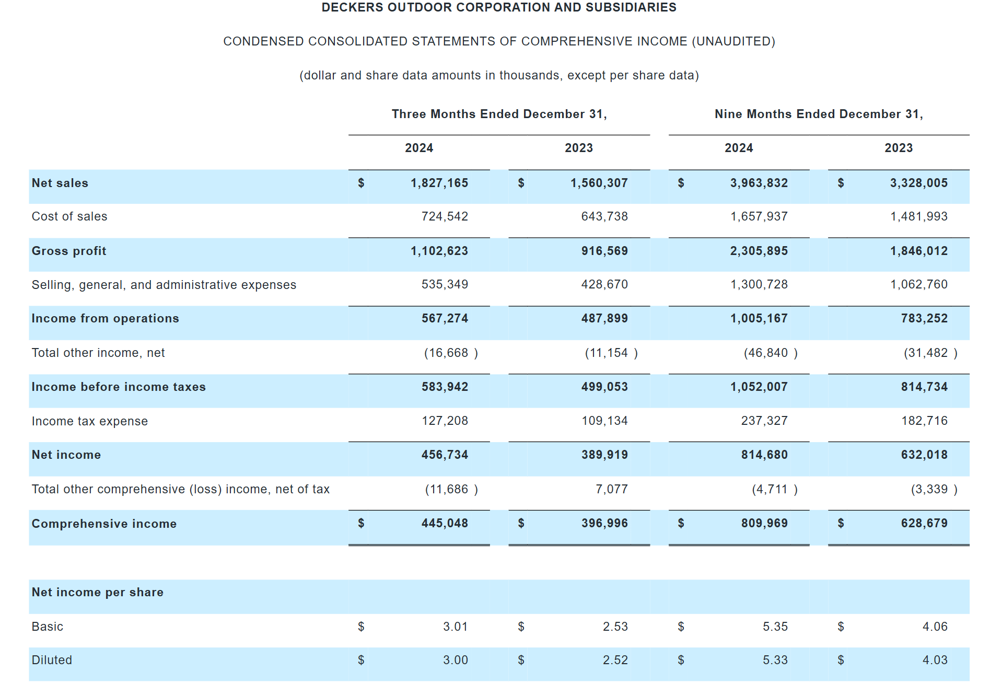Click the cost value 724,542
The height and width of the screenshot is (683, 1002).
click(445, 216)
